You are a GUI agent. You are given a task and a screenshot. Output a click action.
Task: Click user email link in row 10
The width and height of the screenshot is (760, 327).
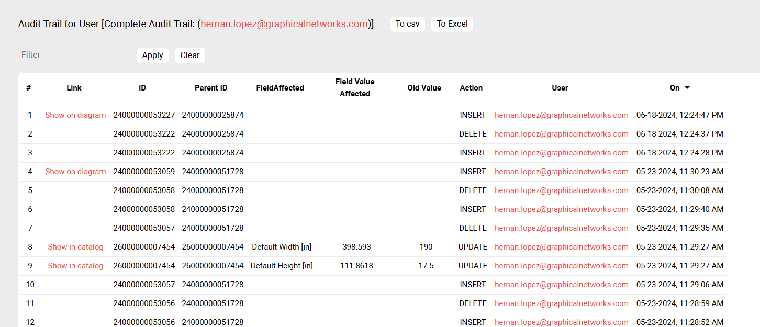(561, 285)
